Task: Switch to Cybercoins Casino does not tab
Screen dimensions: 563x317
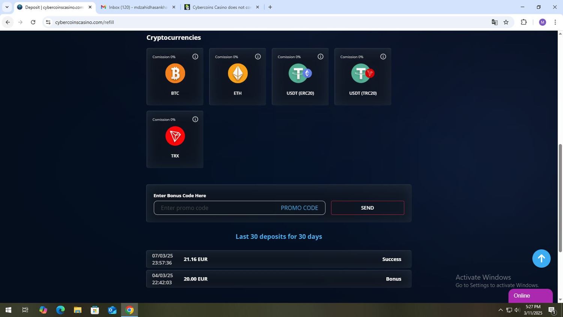Action: coord(221,7)
